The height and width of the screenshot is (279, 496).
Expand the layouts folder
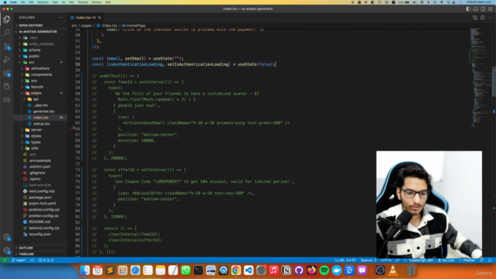pyautogui.click(x=37, y=87)
